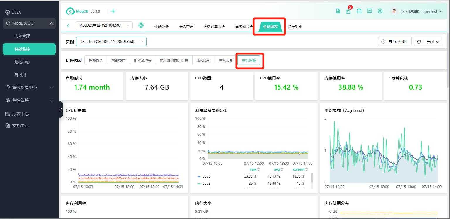Click the CPU legend table scrollbar
The image size is (451, 219).
(312, 178)
